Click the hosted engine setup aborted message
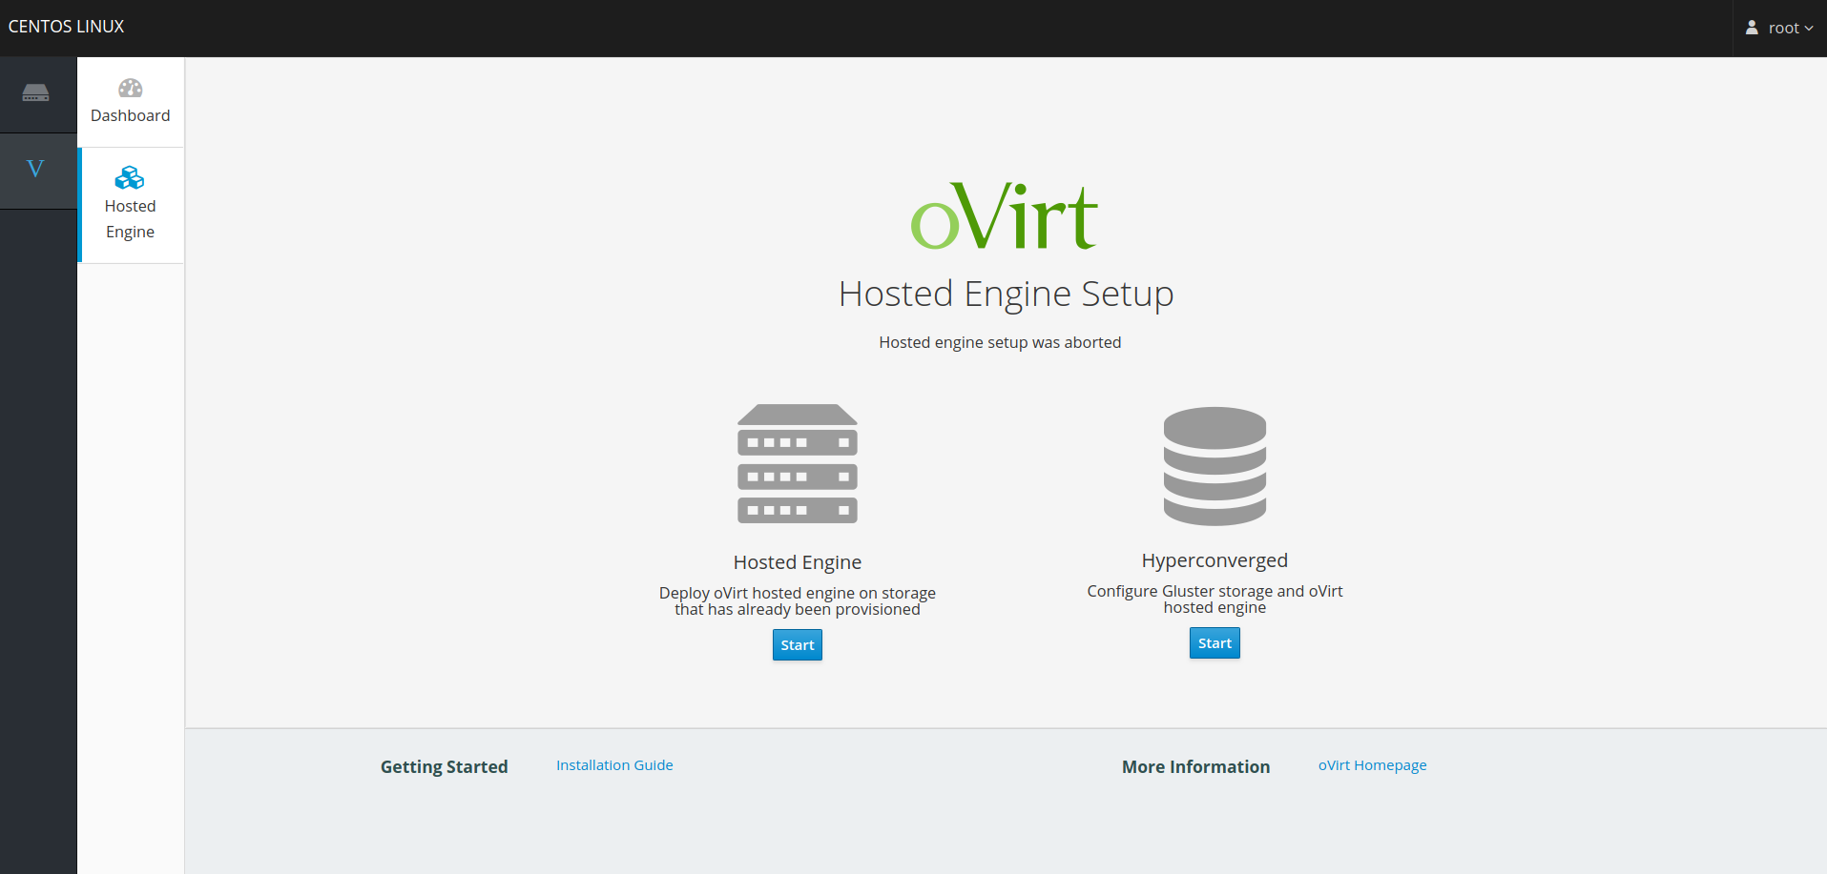The width and height of the screenshot is (1827, 874). coord(999,342)
